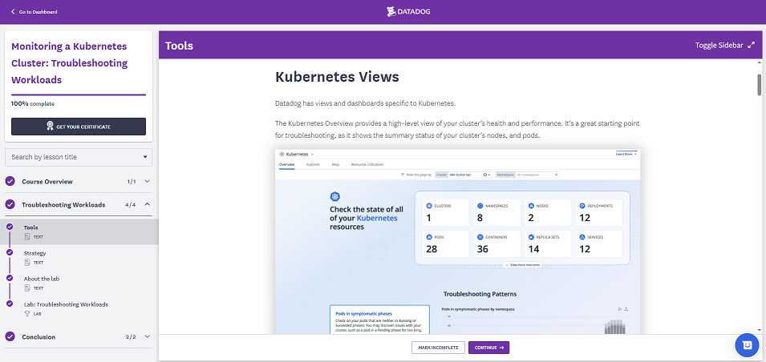
Task: Select the Overview tab in Kubernetes view
Action: pyautogui.click(x=287, y=164)
